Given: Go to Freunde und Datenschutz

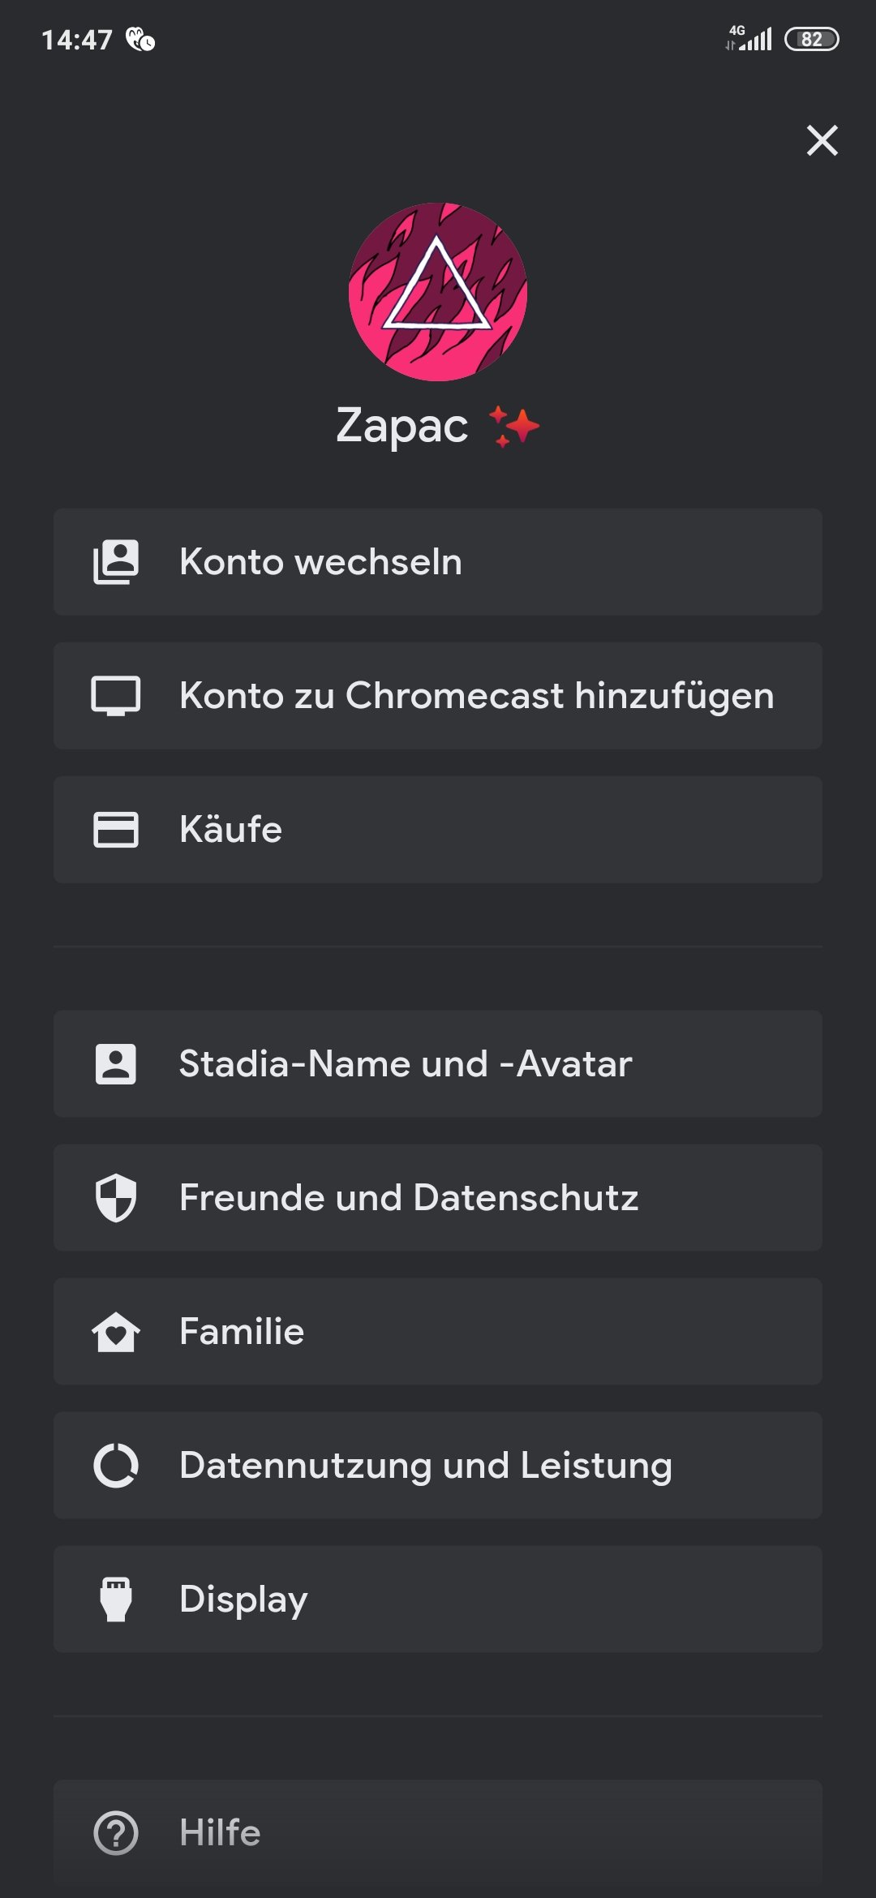Looking at the screenshot, I should pos(409,1198).
